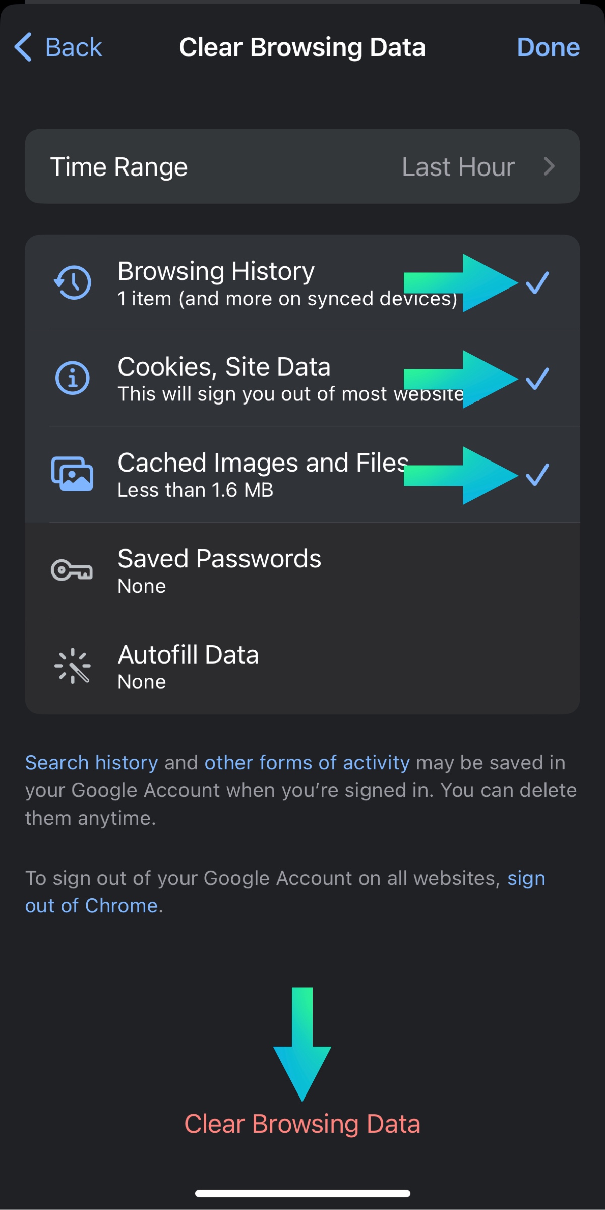Tap the Saved Passwords key icon
This screenshot has height=1210, width=605.
[x=72, y=570]
